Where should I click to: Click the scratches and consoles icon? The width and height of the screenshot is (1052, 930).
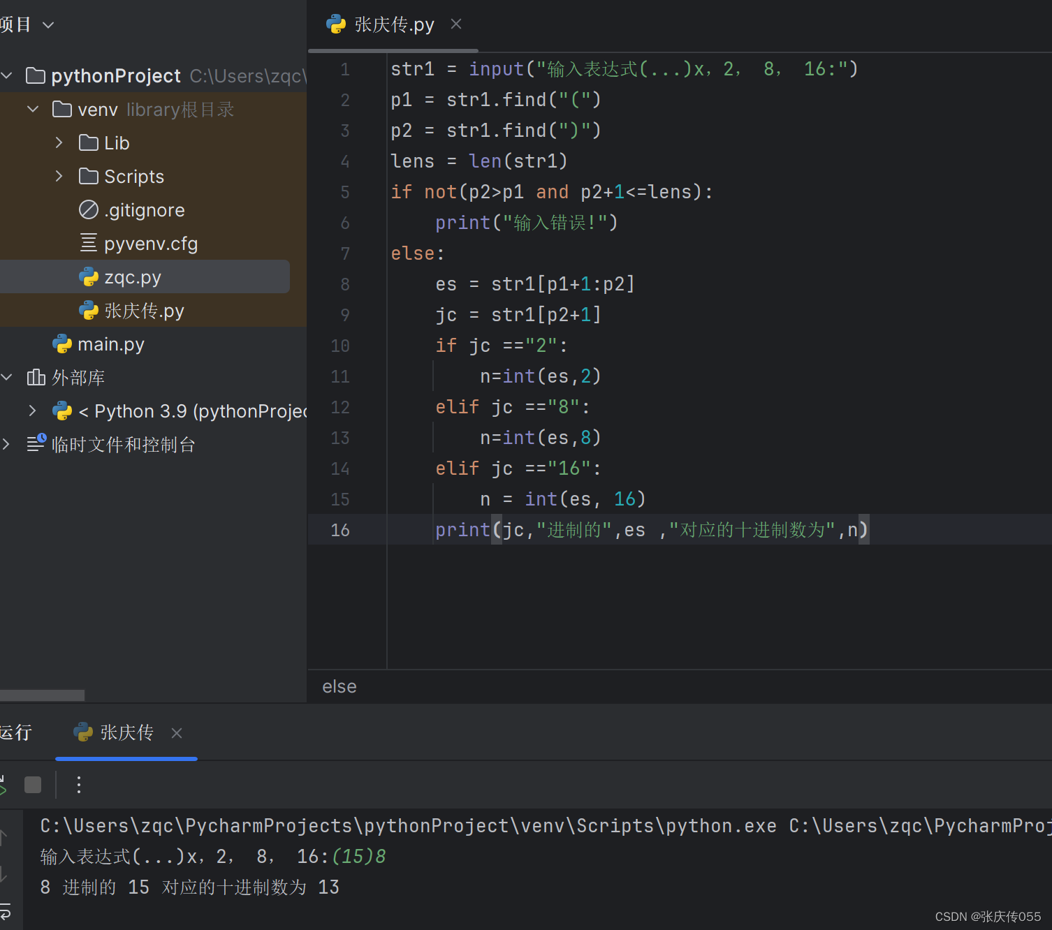coord(36,443)
